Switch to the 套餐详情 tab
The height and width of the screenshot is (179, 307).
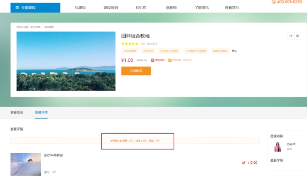coord(41,112)
